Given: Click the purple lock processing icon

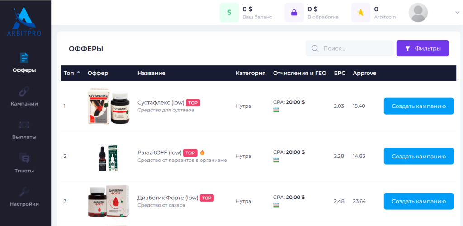Looking at the screenshot, I should [294, 13].
